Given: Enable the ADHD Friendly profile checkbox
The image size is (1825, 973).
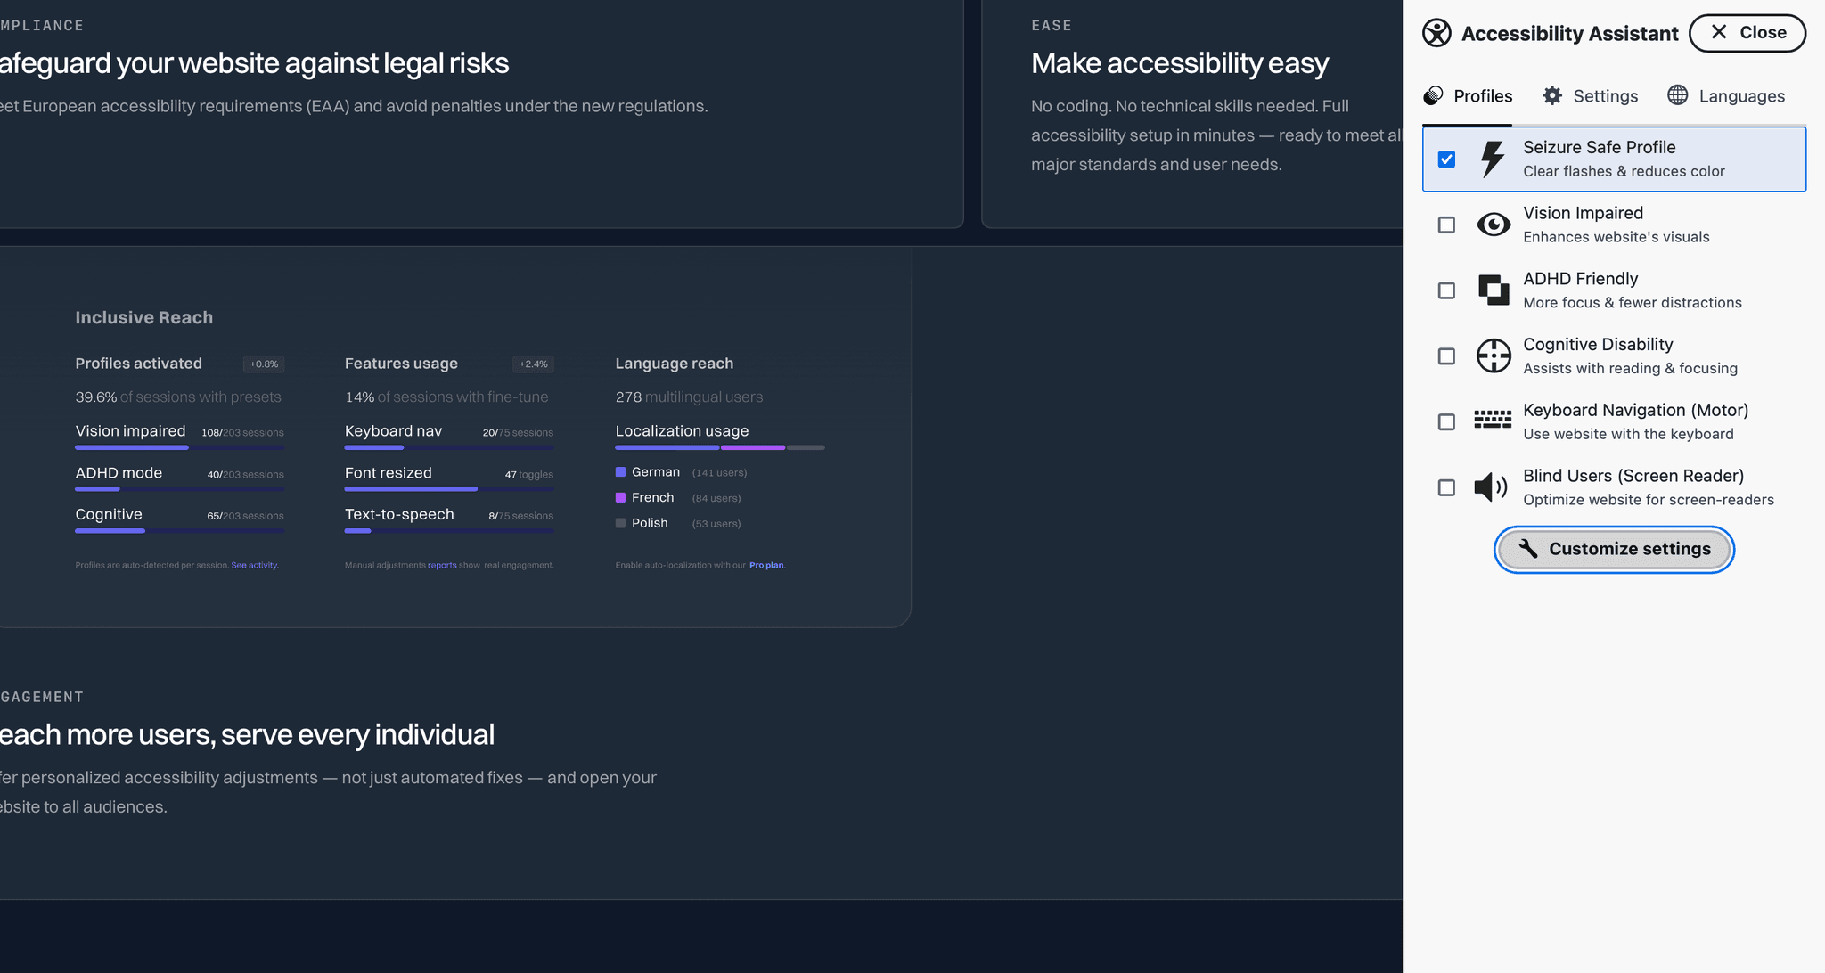Looking at the screenshot, I should [1446, 290].
